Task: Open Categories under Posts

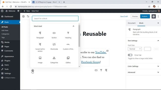Action: click(x=5, y=34)
